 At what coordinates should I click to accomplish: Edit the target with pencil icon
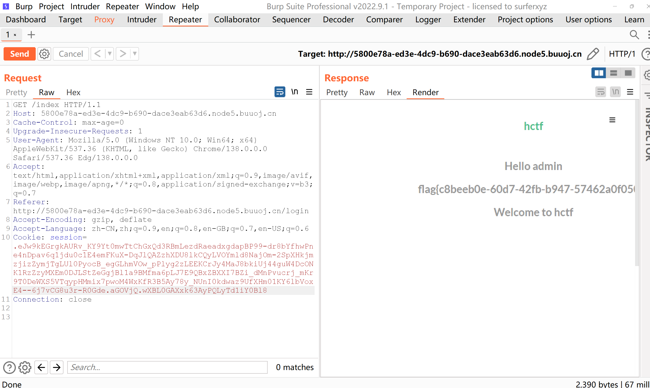593,54
